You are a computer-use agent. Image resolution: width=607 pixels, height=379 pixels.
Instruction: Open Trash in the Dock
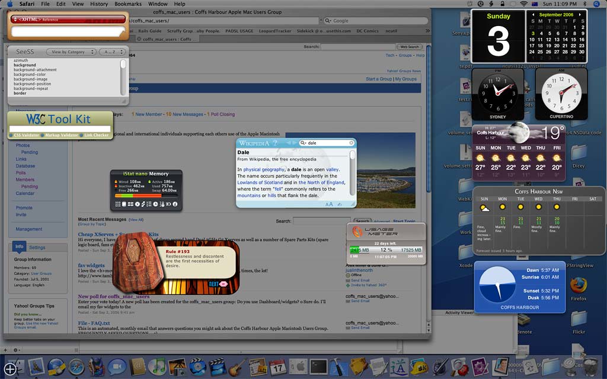[x=590, y=367]
